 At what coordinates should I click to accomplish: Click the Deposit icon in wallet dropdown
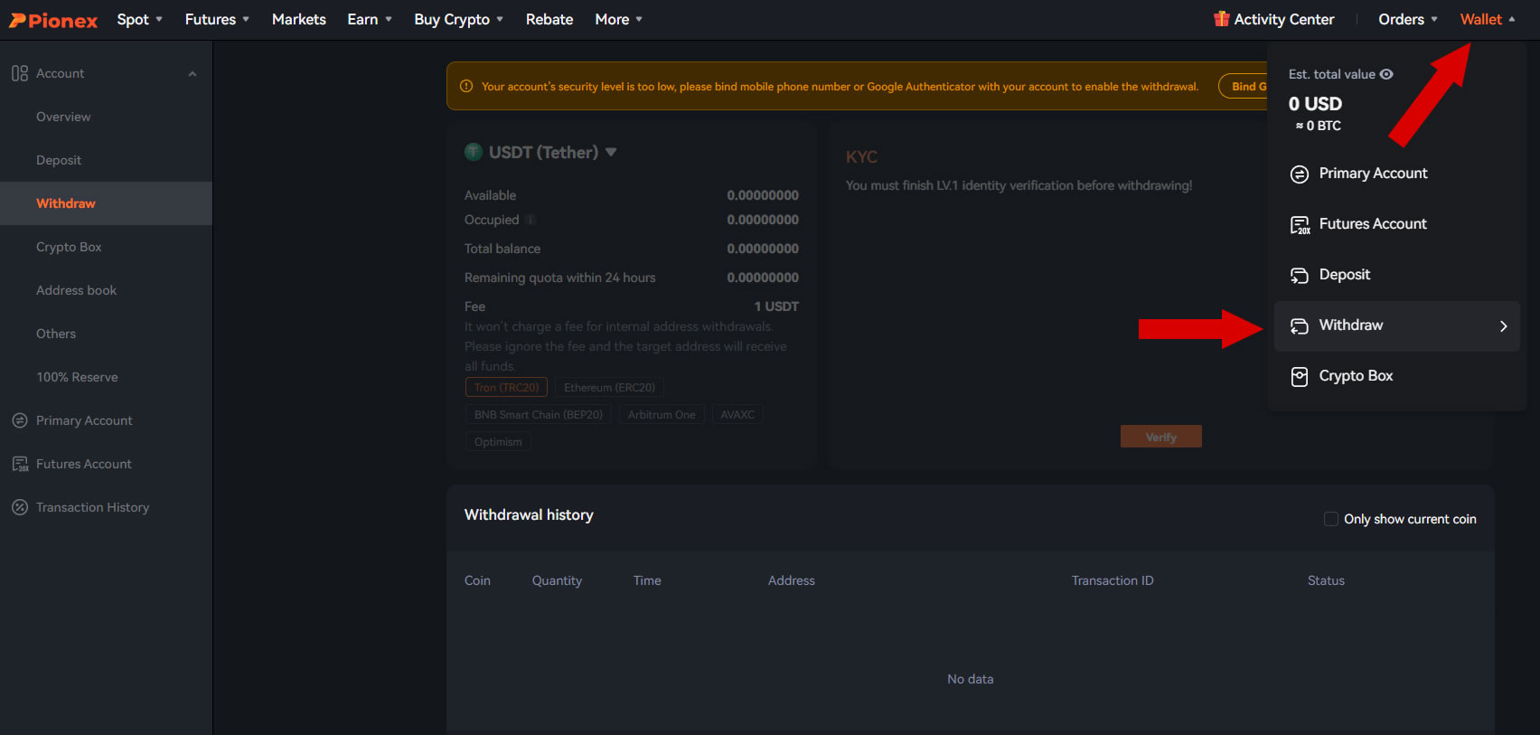point(1299,276)
